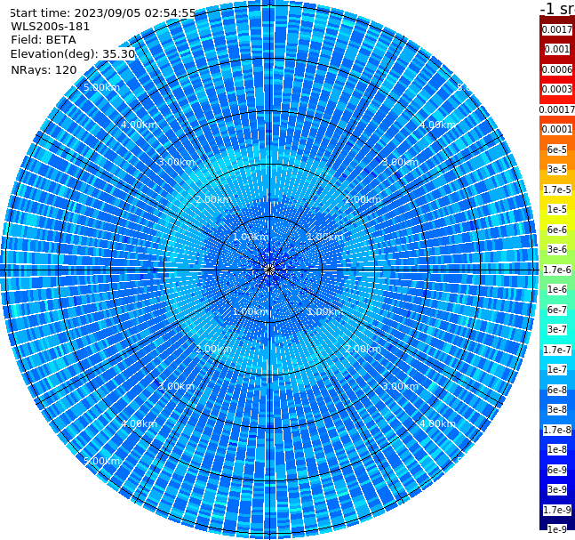The image size is (575, 540).
Task: Select the 2.00km ring label in lower-left quadrant
Action: click(x=213, y=349)
